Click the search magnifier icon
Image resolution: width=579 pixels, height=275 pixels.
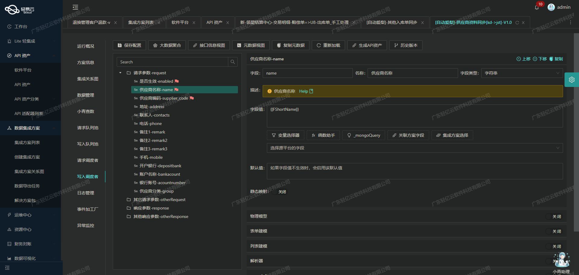pyautogui.click(x=233, y=62)
